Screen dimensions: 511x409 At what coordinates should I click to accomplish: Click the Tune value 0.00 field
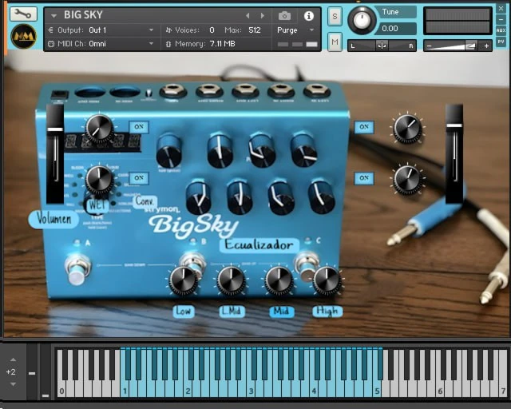coord(394,29)
